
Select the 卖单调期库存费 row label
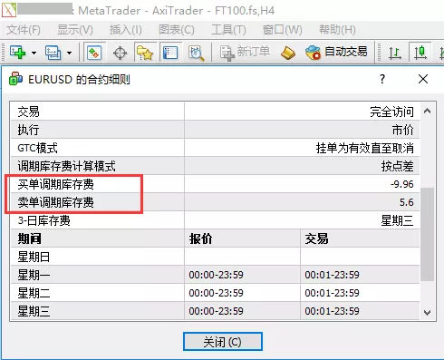(55, 202)
